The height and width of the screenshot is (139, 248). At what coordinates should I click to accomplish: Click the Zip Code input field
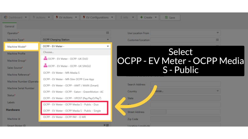pyautogui.click(x=185, y=119)
